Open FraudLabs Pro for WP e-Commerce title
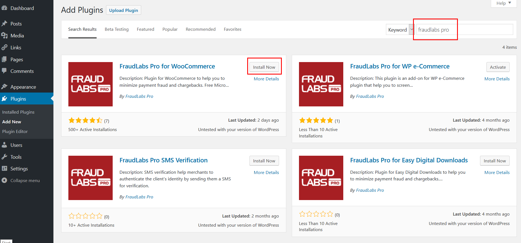 pyautogui.click(x=400, y=66)
